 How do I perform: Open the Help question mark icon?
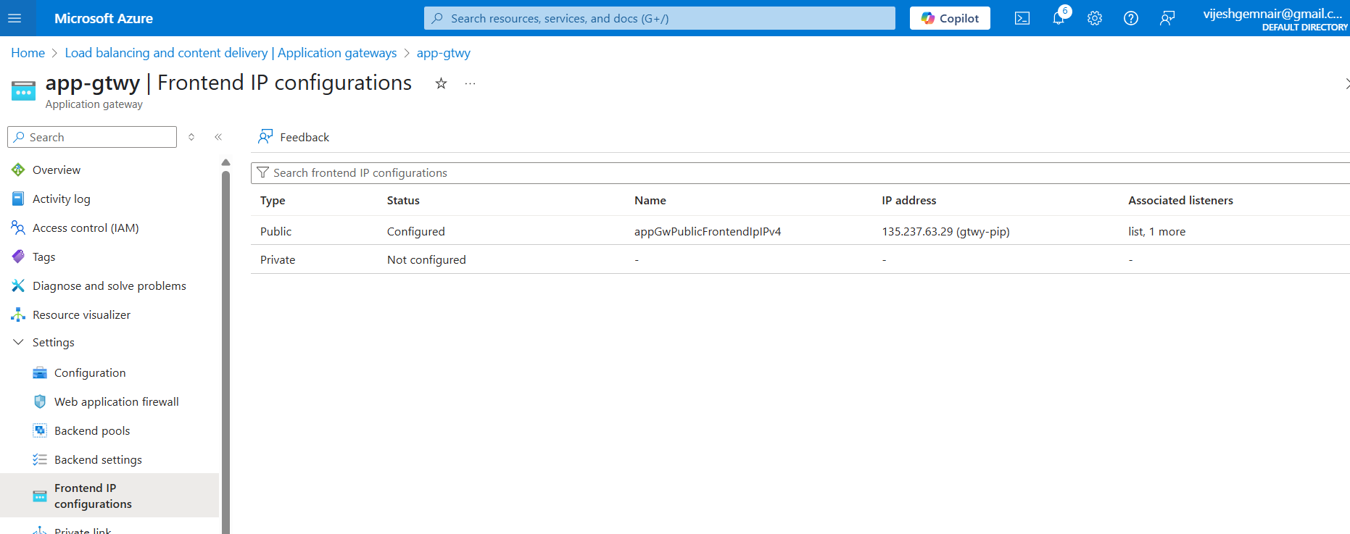point(1130,18)
